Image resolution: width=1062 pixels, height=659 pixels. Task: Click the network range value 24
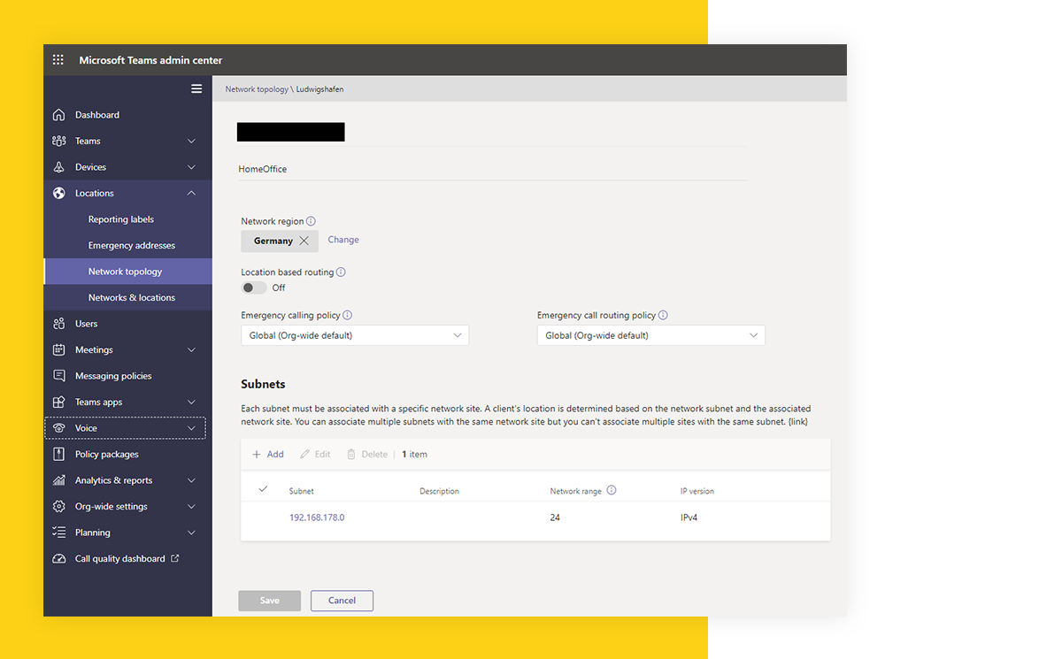tap(555, 517)
